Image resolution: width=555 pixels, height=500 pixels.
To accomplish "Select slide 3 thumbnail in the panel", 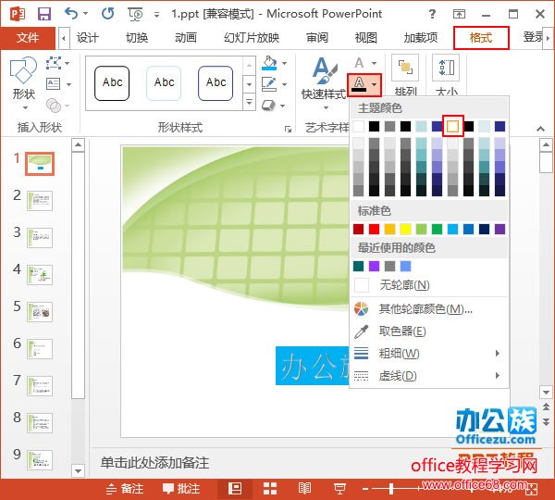I will [x=40, y=237].
